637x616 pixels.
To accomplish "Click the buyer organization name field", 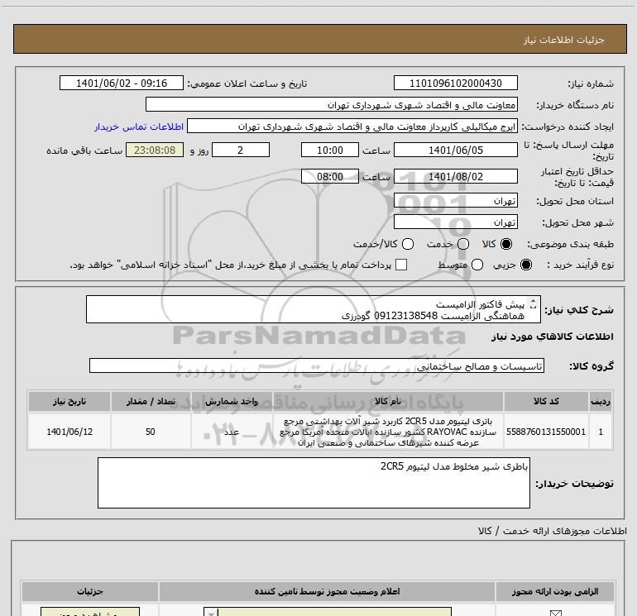I will click(x=332, y=105).
